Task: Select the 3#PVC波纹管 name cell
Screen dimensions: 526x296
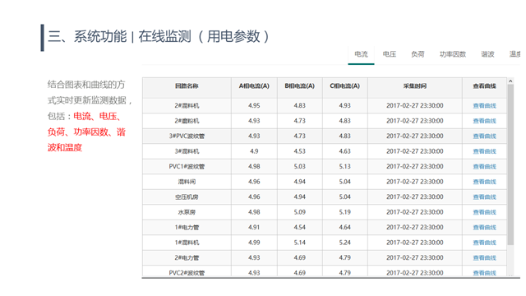Action: pos(187,136)
